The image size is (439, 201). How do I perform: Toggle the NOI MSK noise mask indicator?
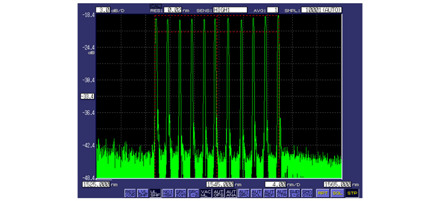click(x=167, y=193)
